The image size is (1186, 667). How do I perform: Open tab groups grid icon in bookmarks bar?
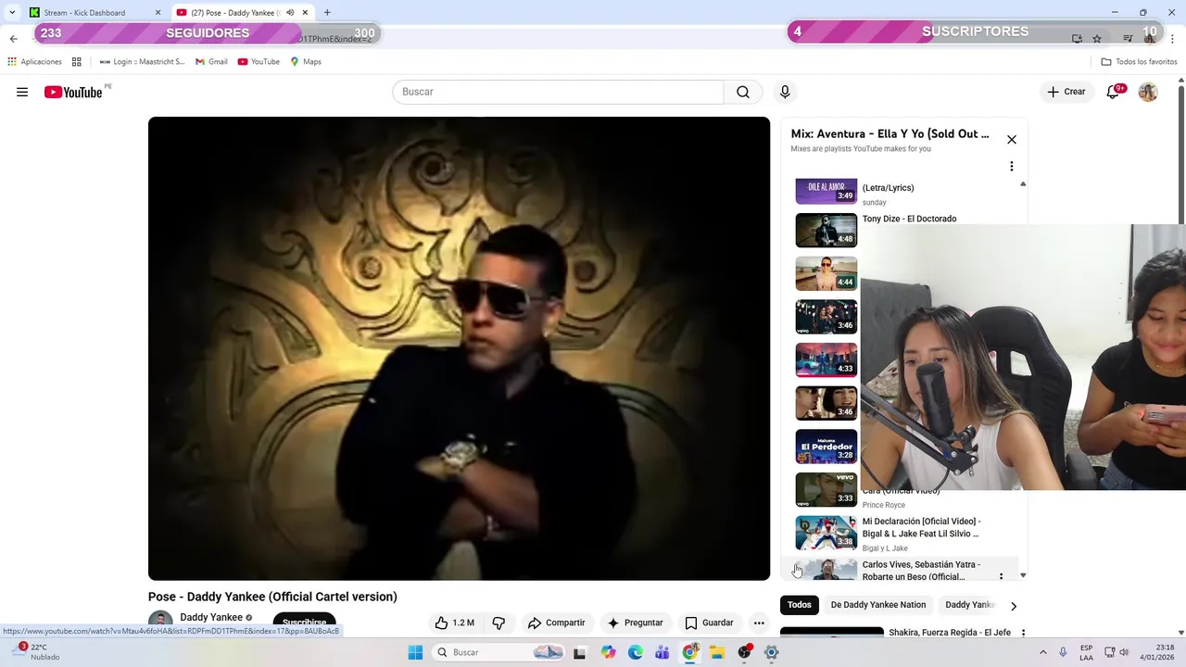tap(77, 62)
